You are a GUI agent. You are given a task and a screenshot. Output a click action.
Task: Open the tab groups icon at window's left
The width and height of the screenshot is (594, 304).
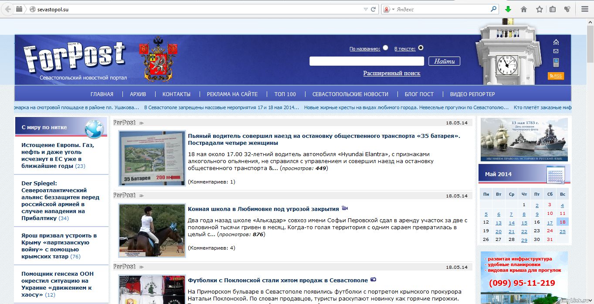coord(19,9)
